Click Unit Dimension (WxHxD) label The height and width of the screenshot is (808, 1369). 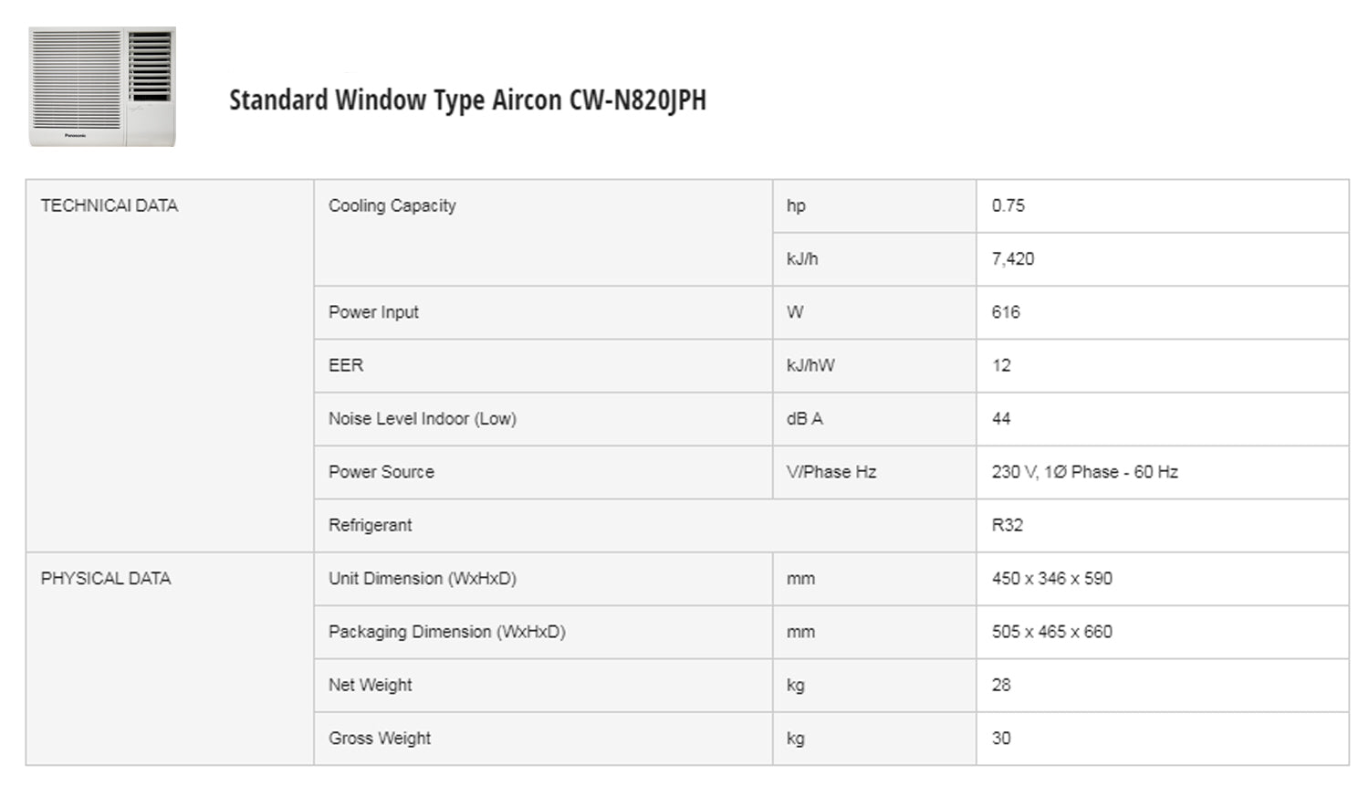click(x=422, y=578)
